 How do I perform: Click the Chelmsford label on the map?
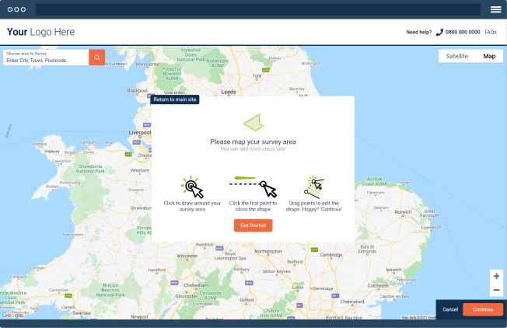(x=352, y=302)
